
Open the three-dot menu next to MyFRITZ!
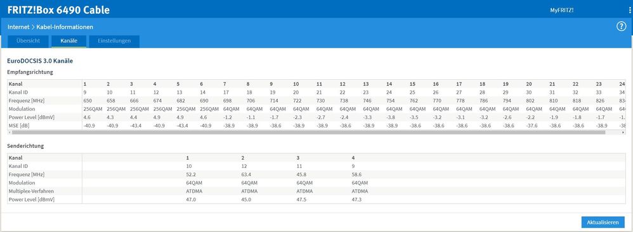[x=630, y=10]
